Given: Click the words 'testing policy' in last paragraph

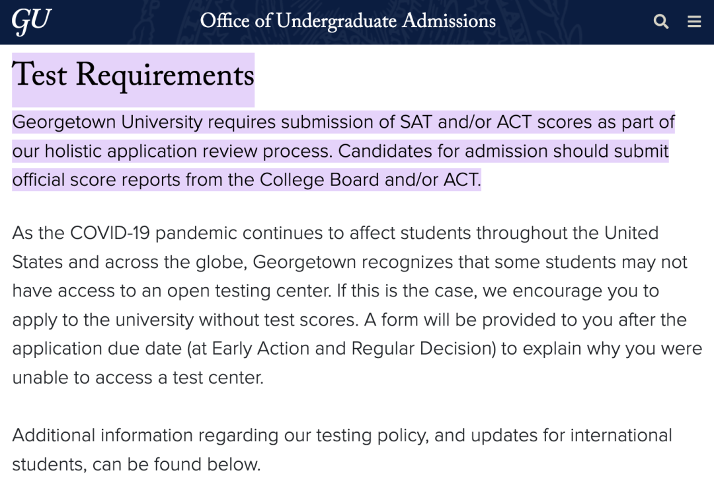Looking at the screenshot, I should pos(372,436).
